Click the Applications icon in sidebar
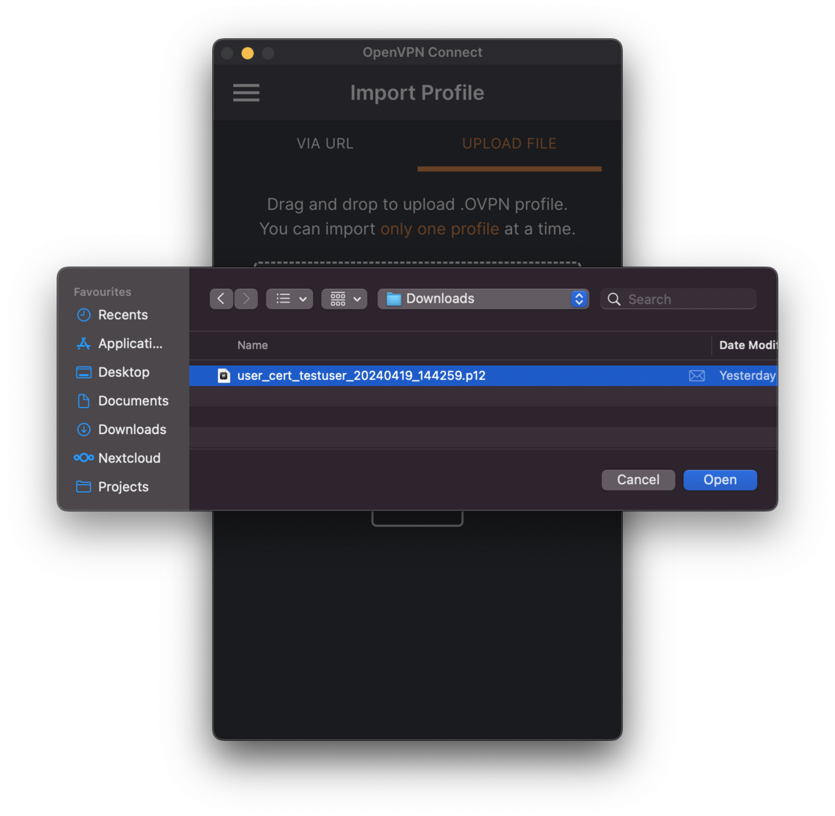The image size is (835, 816). [x=83, y=344]
